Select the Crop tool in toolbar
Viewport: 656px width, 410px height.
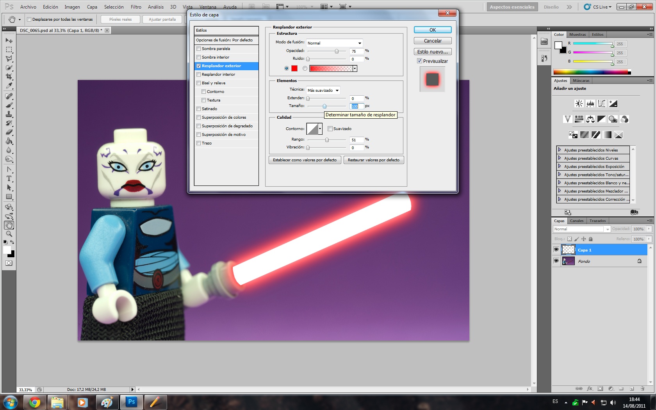coord(9,77)
